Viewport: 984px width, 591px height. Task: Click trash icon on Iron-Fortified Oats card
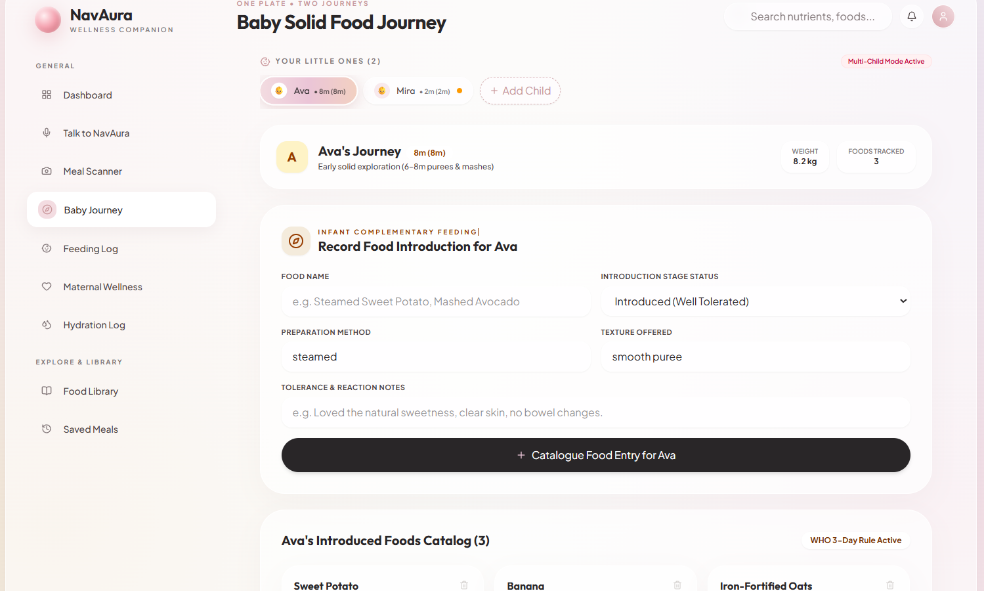pyautogui.click(x=890, y=585)
